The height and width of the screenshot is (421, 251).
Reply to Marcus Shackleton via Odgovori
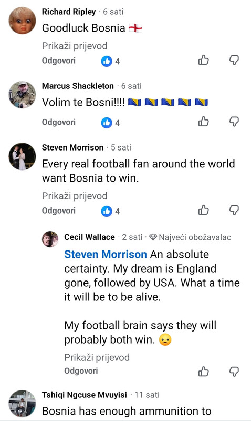[x=59, y=122]
